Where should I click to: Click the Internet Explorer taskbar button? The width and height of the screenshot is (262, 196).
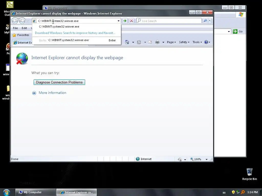point(76,192)
